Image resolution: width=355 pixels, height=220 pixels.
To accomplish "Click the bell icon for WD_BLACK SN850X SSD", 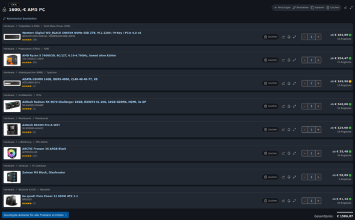I will coord(289,37).
